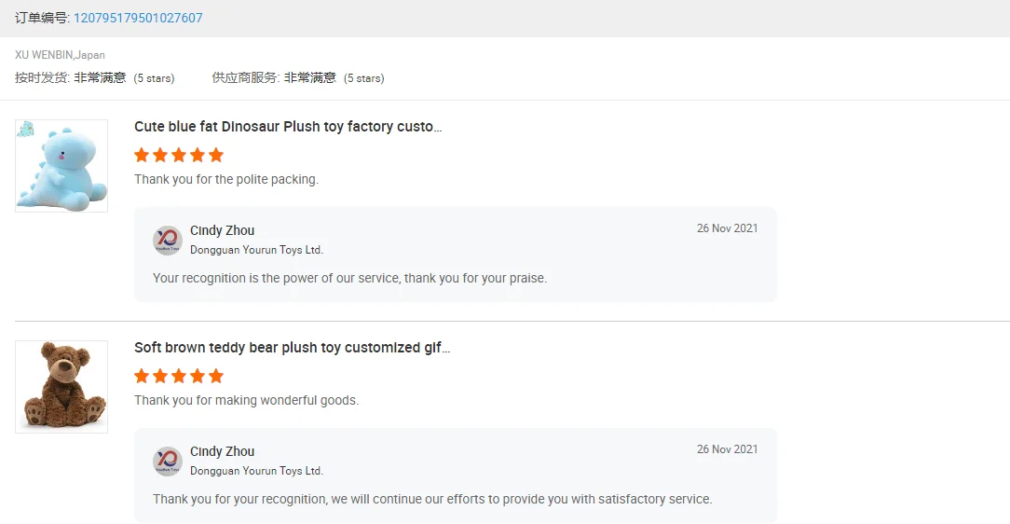Open Cute blue fat Dinosaur Plush toy title
Screen dimensions: 1010x524
[x=287, y=127]
